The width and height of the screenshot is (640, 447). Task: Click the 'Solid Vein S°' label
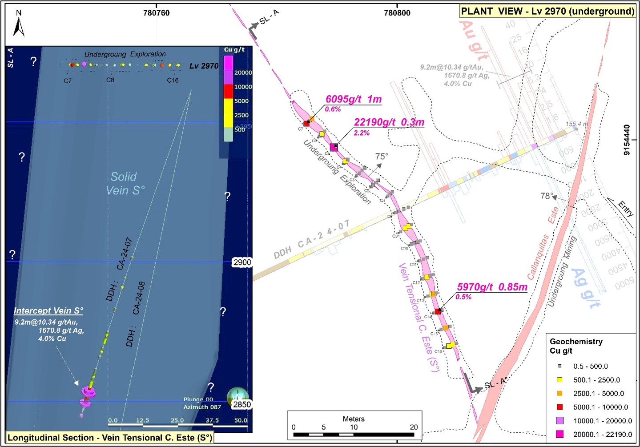point(125,183)
